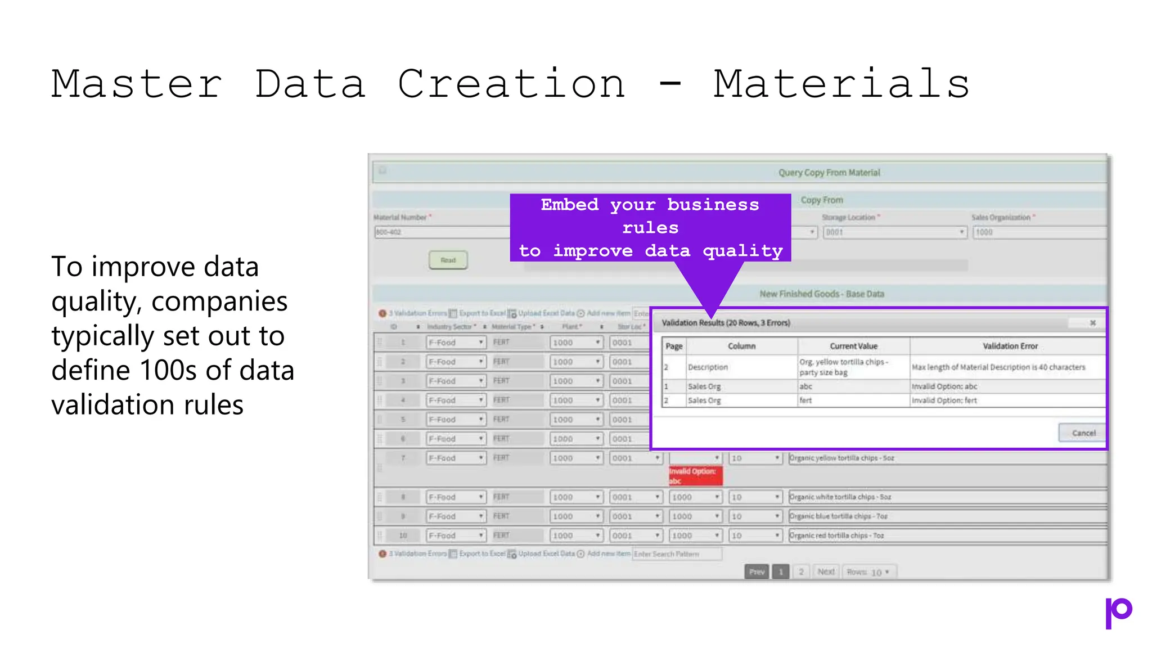Click the sort arrows on the Material Type column

tap(542, 327)
